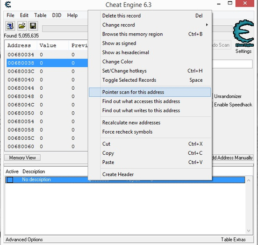This screenshot has width=258, height=245.
Task: Choose Find out what accesses this address
Action: 150,102
